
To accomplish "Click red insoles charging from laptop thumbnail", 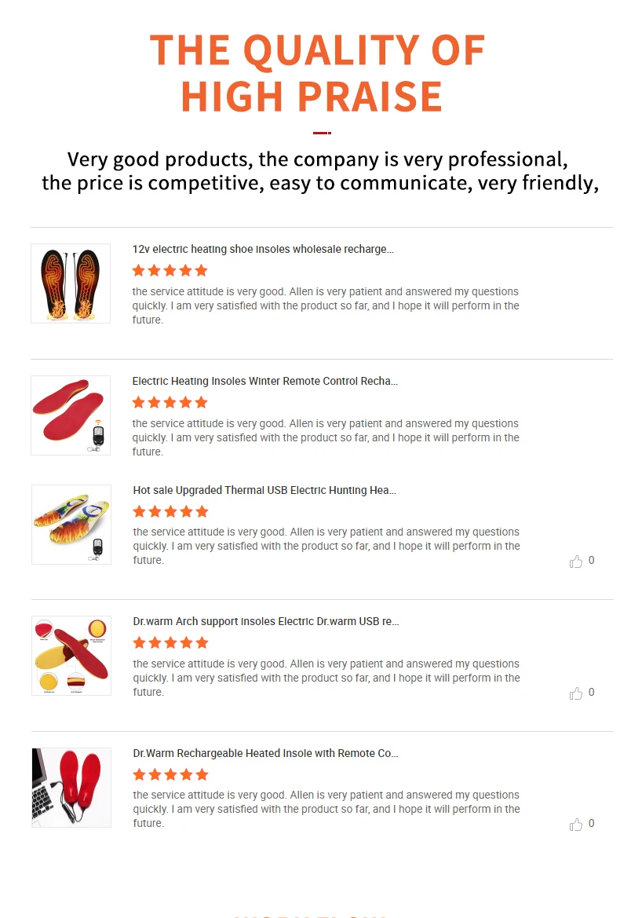I will point(71,788).
